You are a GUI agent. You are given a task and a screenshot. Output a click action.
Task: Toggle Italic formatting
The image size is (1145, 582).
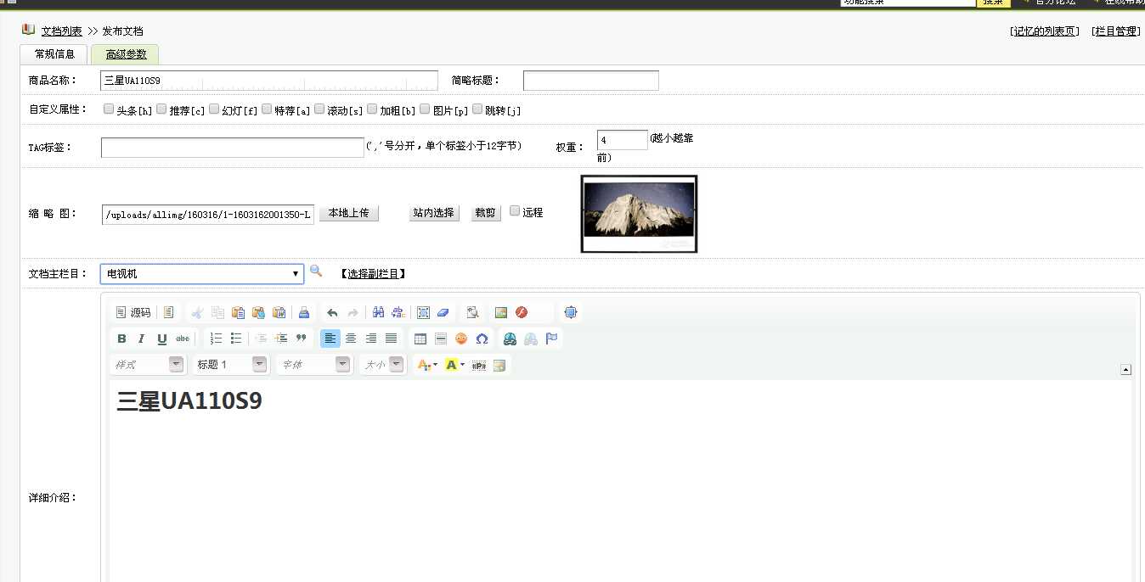pos(142,339)
